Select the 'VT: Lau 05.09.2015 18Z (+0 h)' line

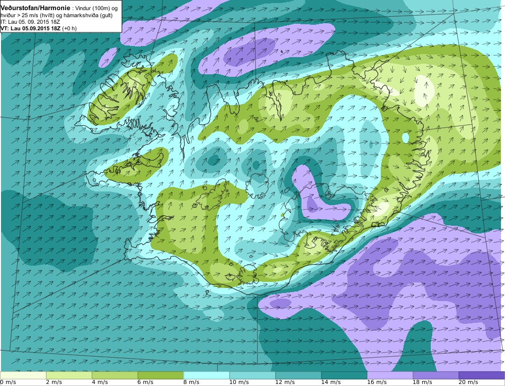39,28
